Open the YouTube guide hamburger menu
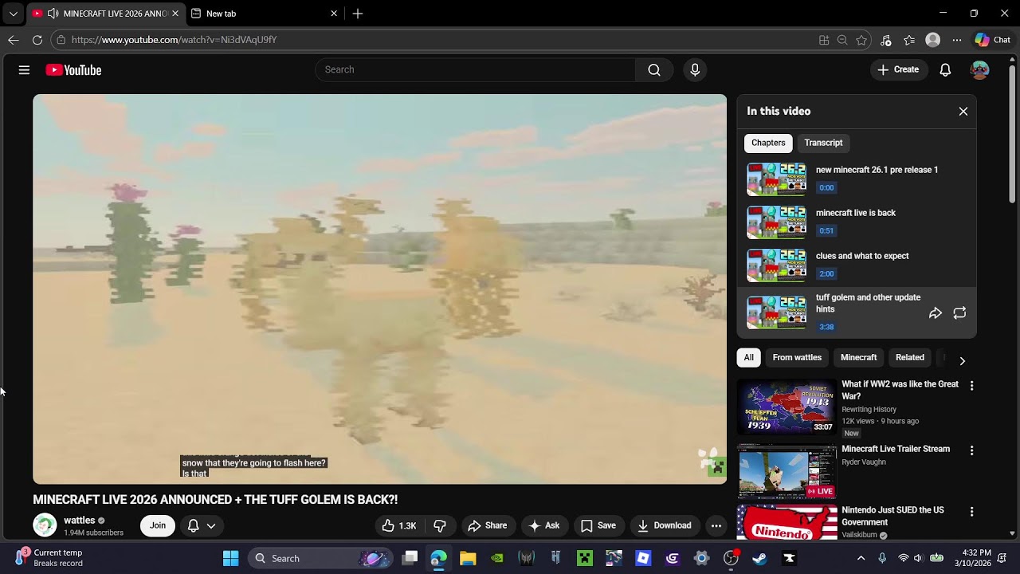This screenshot has width=1020, height=574. 24,70
